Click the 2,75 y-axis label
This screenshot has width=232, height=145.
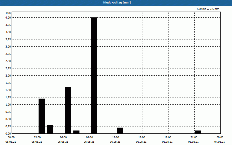8,54
